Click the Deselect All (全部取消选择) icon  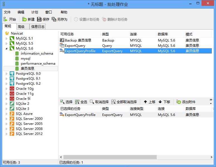point(113,102)
